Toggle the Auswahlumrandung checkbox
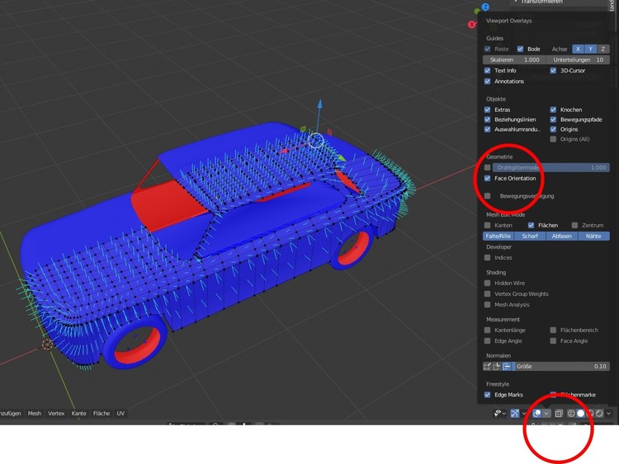Screen dimensions: 619x464 click(x=488, y=129)
